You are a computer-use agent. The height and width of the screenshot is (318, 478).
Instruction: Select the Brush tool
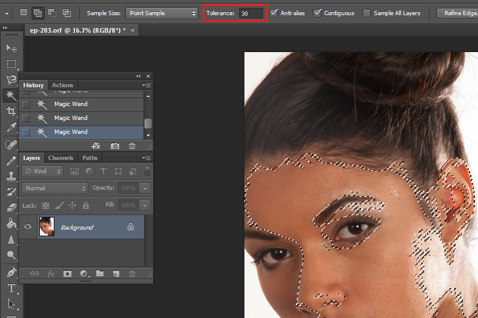coord(11,161)
